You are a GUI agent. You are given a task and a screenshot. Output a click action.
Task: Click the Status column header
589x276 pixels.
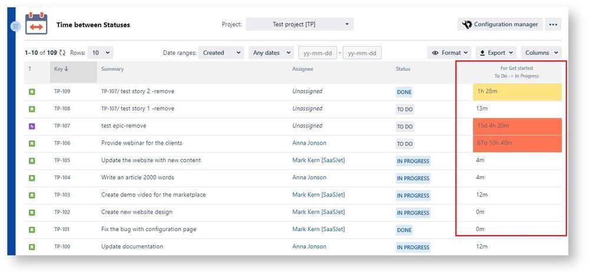coord(403,69)
